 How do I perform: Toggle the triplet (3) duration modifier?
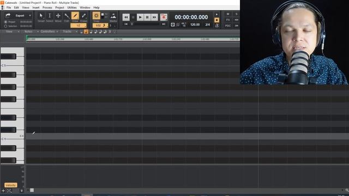click(x=110, y=32)
